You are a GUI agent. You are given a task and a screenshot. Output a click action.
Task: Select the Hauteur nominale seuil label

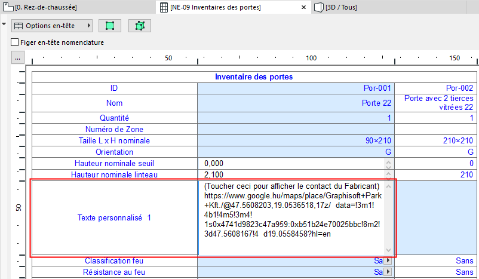pyautogui.click(x=115, y=164)
